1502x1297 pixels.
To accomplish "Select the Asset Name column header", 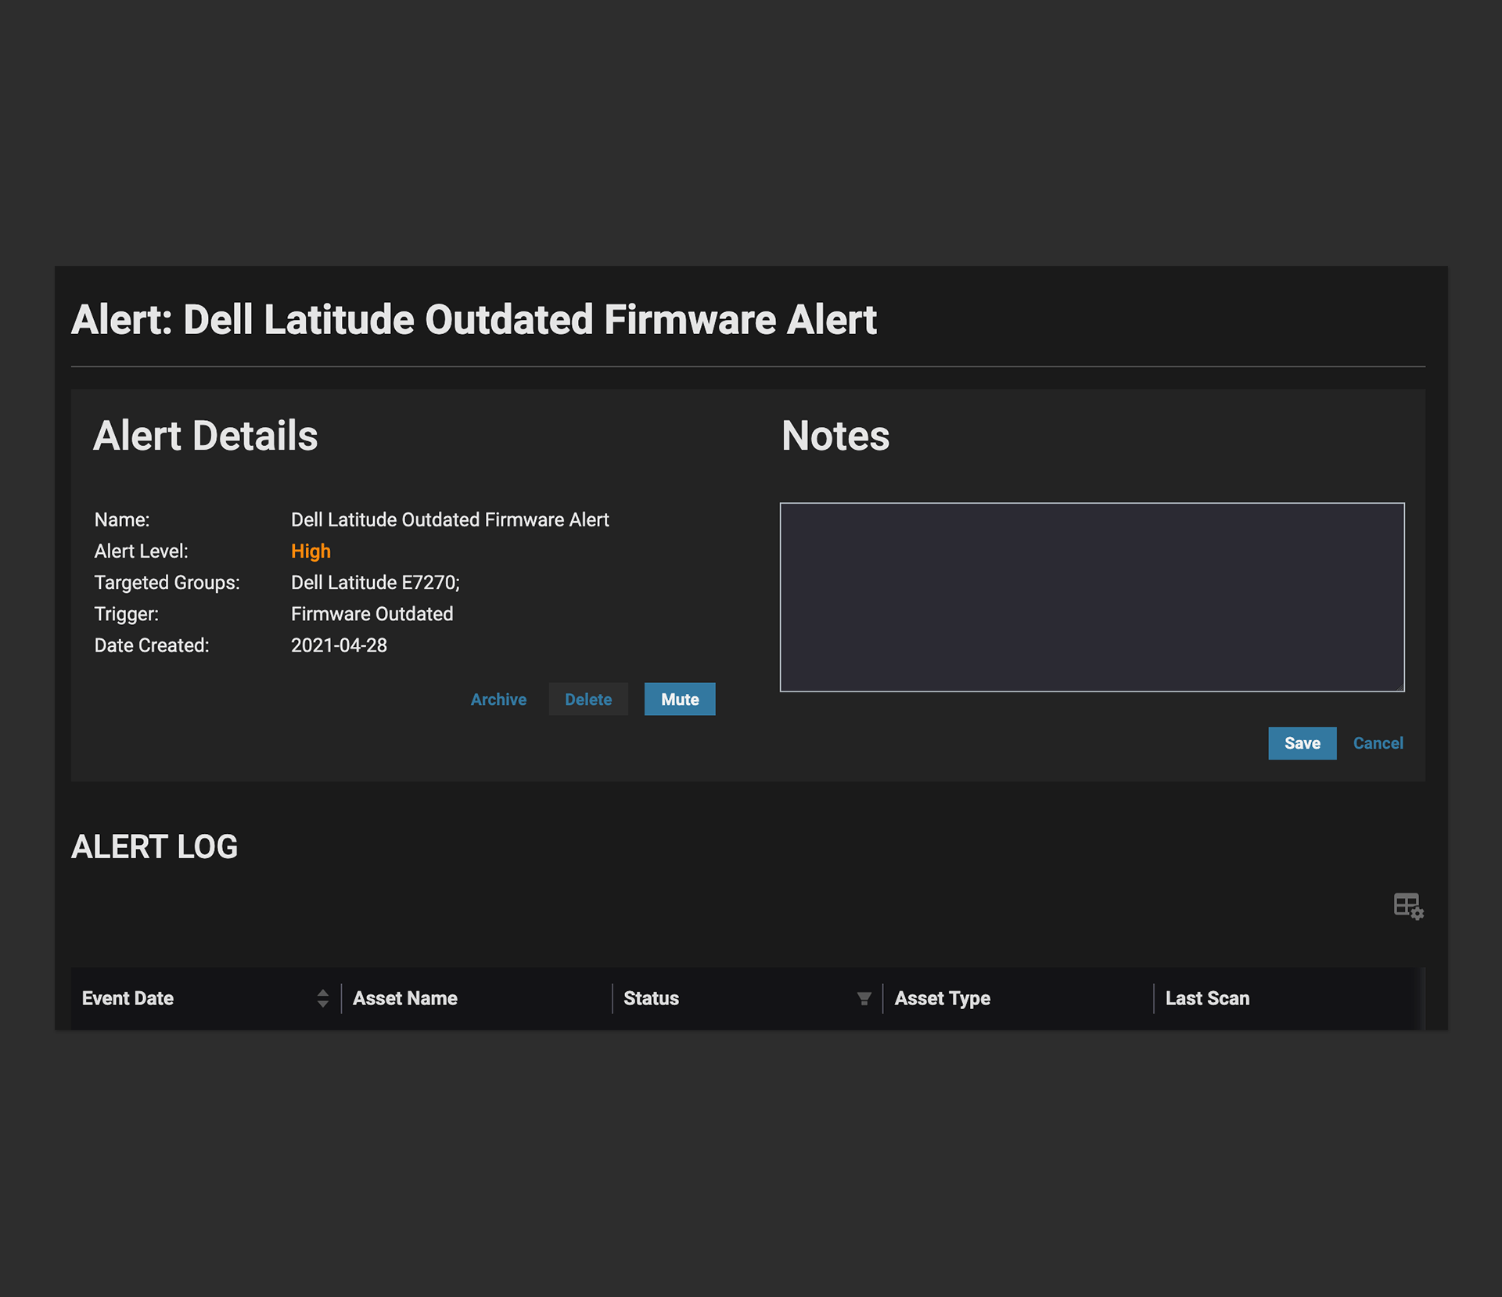I will tap(405, 998).
